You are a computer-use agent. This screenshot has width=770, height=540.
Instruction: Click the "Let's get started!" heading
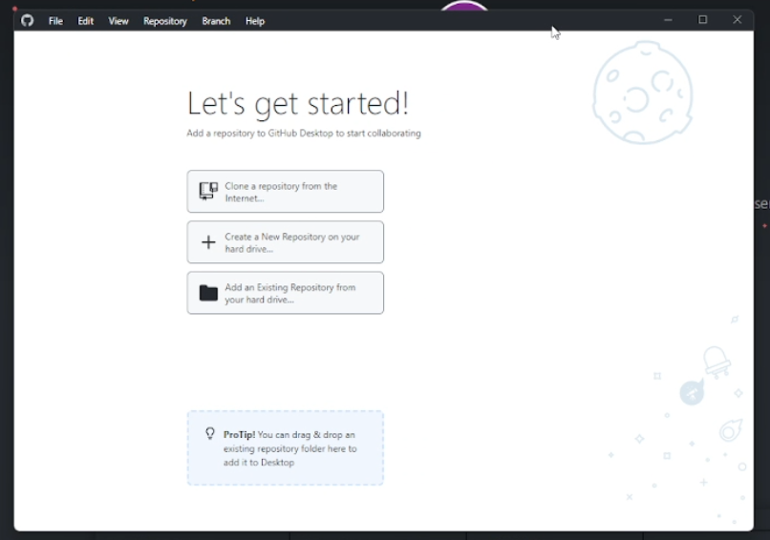298,103
